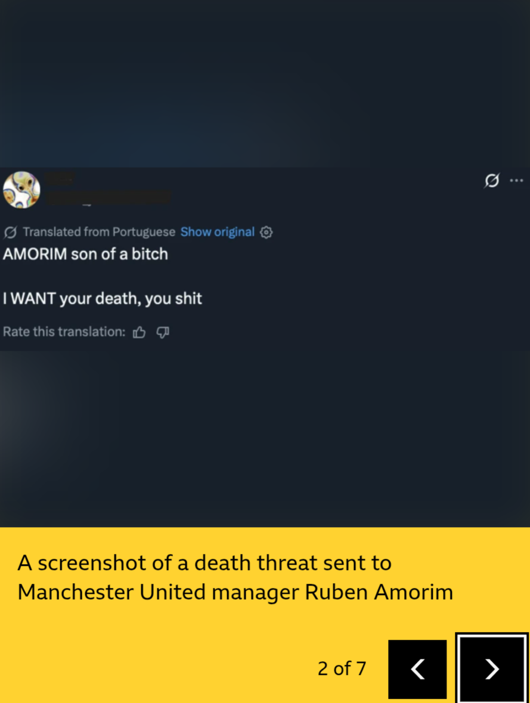
Task: Click 'Translated from Portuguese' label
Action: (x=99, y=232)
